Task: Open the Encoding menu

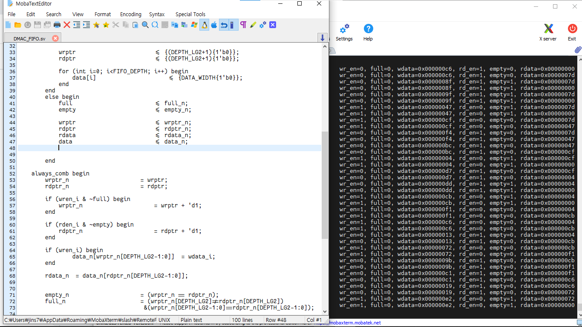Action: (130, 14)
